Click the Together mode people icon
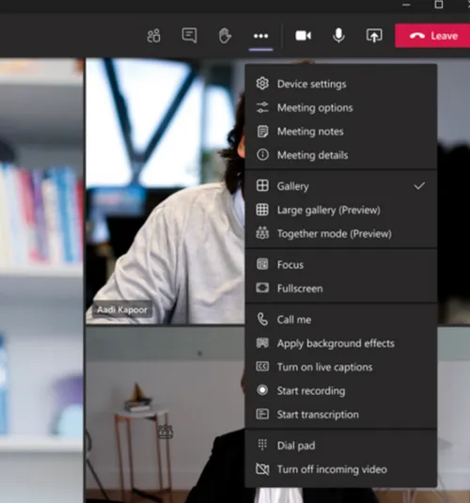The height and width of the screenshot is (503, 470). [x=262, y=233]
